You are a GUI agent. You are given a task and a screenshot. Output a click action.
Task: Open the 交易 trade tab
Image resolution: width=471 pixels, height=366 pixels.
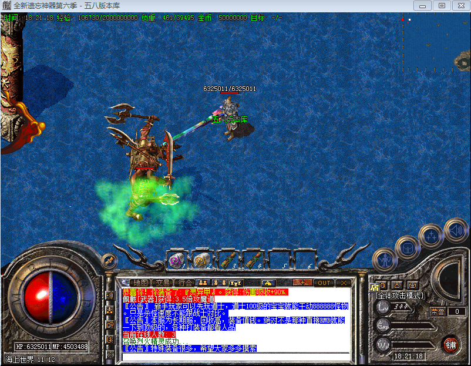pyautogui.click(x=163, y=283)
